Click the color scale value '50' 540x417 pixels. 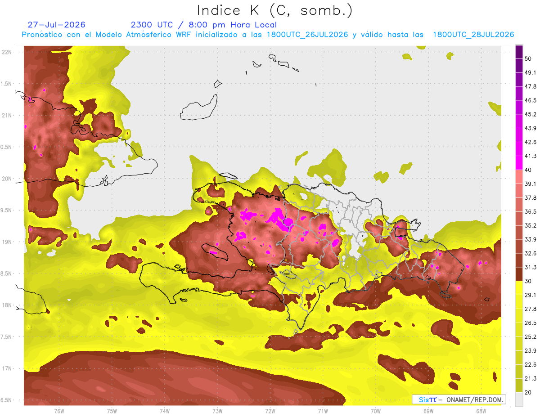pos(528,58)
